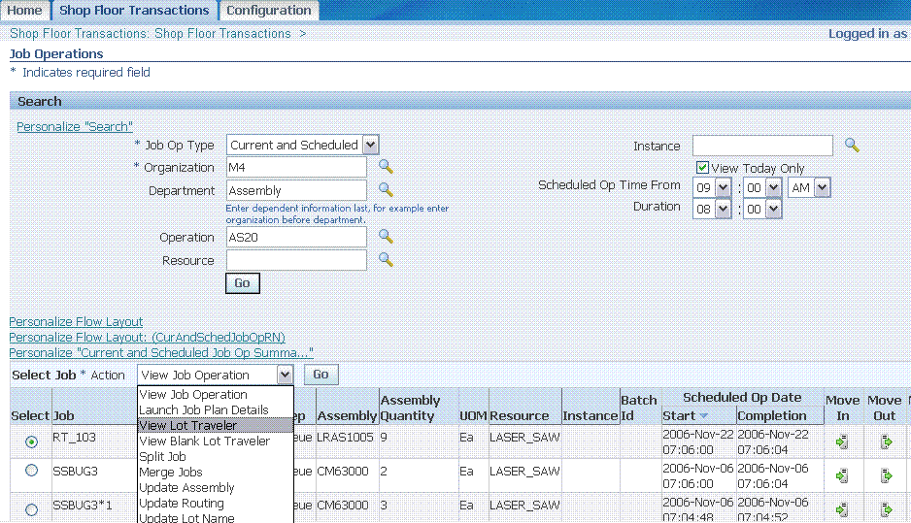Focus the Resource input field
The width and height of the screenshot is (911, 523).
point(296,260)
